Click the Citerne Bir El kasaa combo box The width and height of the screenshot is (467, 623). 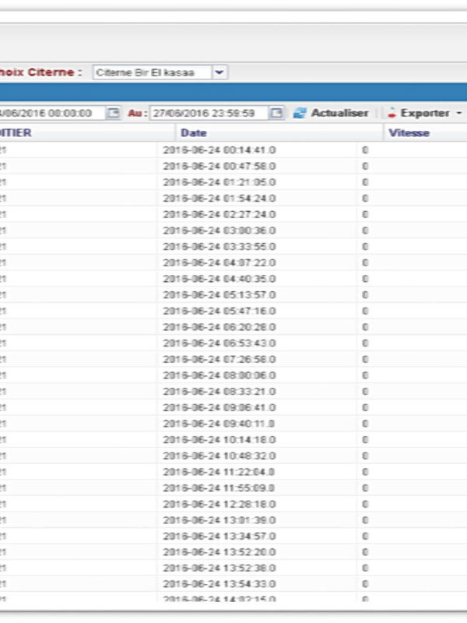(152, 72)
